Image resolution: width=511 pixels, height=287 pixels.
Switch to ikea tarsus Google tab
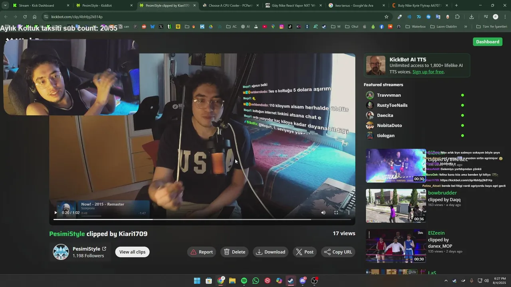click(357, 6)
